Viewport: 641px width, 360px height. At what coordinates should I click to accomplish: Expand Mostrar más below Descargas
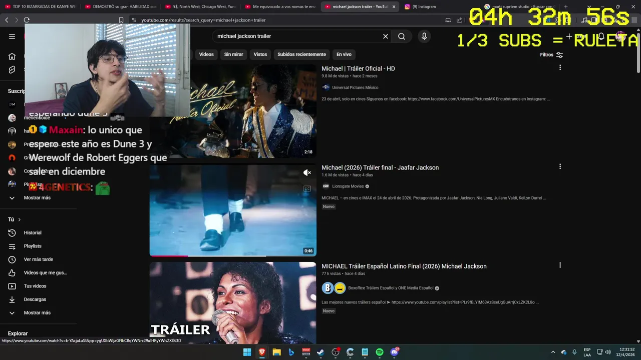[37, 312]
